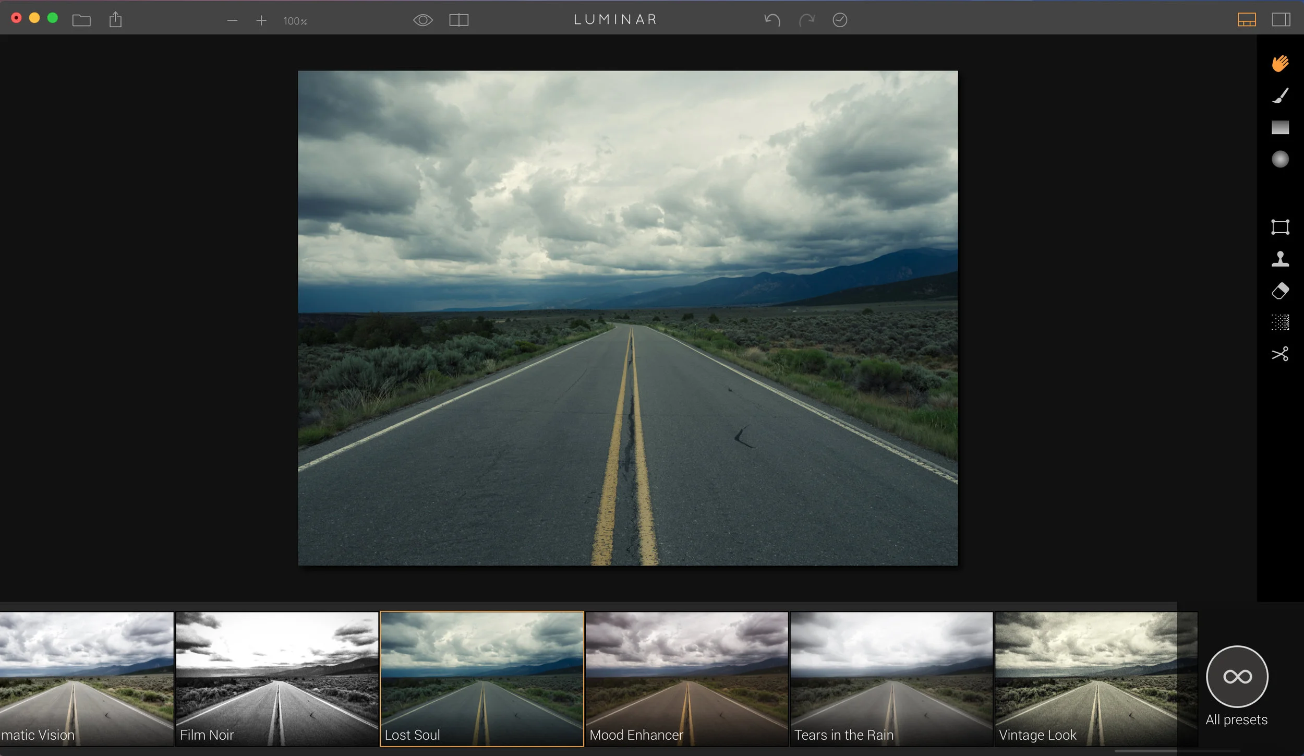The width and height of the screenshot is (1304, 756).
Task: Toggle the eye quick preview
Action: [x=422, y=20]
